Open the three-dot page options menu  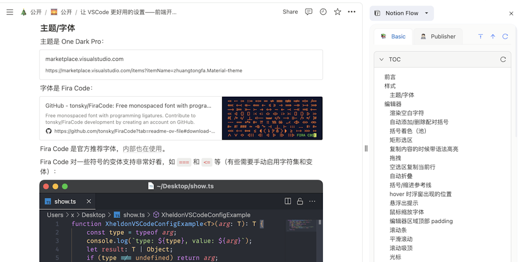[352, 12]
